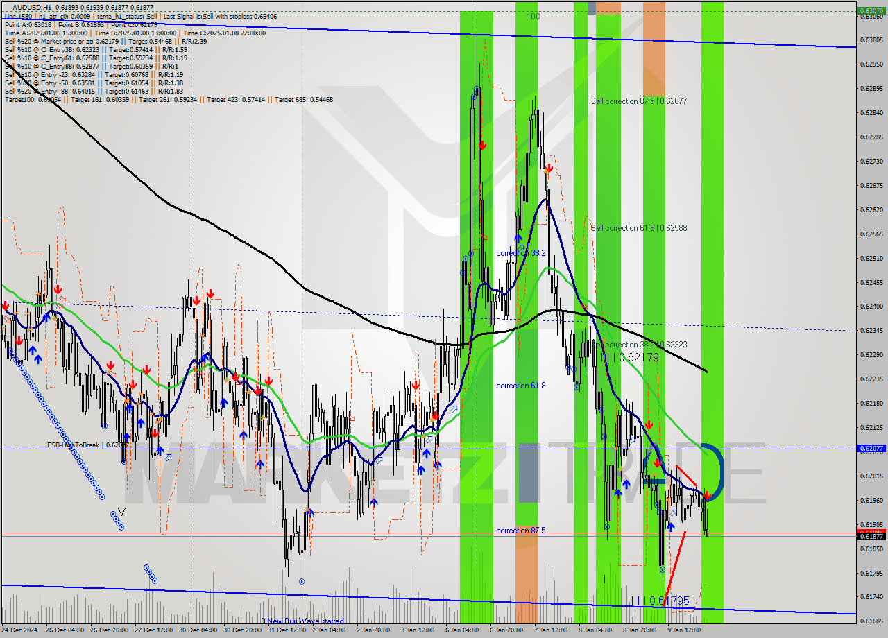Click the '30 Dec 04:00' time label
The image size is (888, 638).
point(198,630)
